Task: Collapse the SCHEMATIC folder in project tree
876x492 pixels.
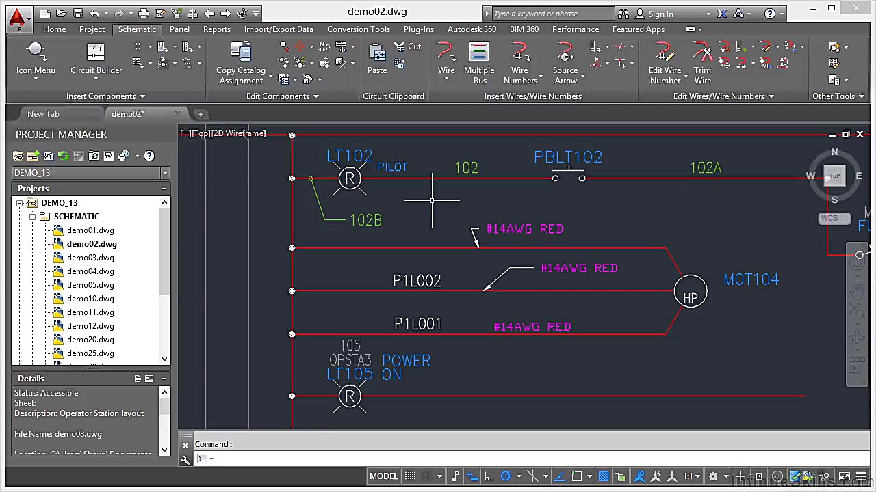Action: click(x=32, y=217)
